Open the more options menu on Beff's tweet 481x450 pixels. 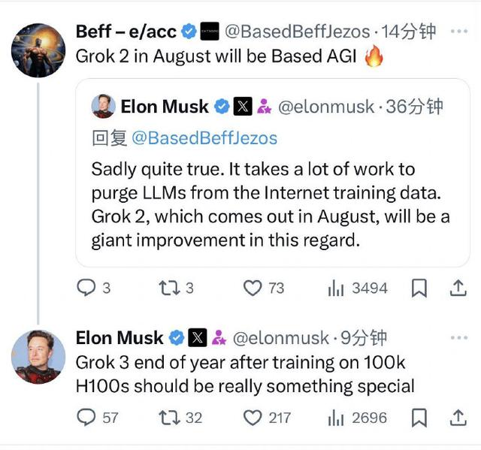(x=458, y=32)
